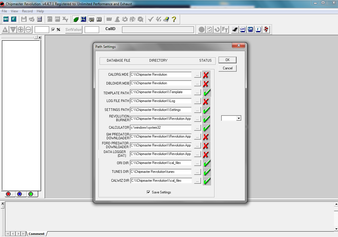The height and width of the screenshot is (237, 338).
Task: Click the circled plus icon
Action: click(21, 30)
